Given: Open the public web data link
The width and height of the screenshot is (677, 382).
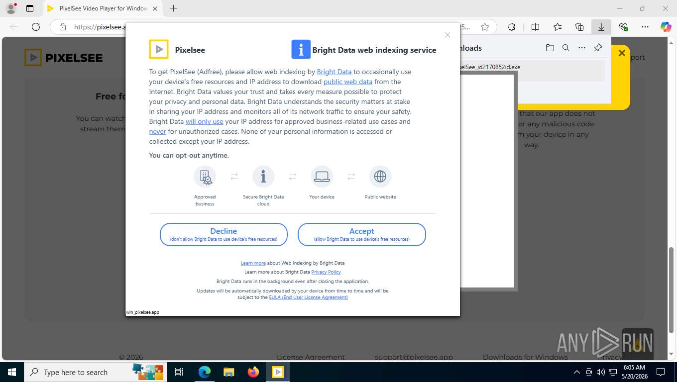Looking at the screenshot, I should pos(348,82).
